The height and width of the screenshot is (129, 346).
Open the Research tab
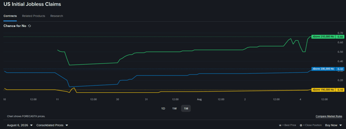click(x=57, y=16)
